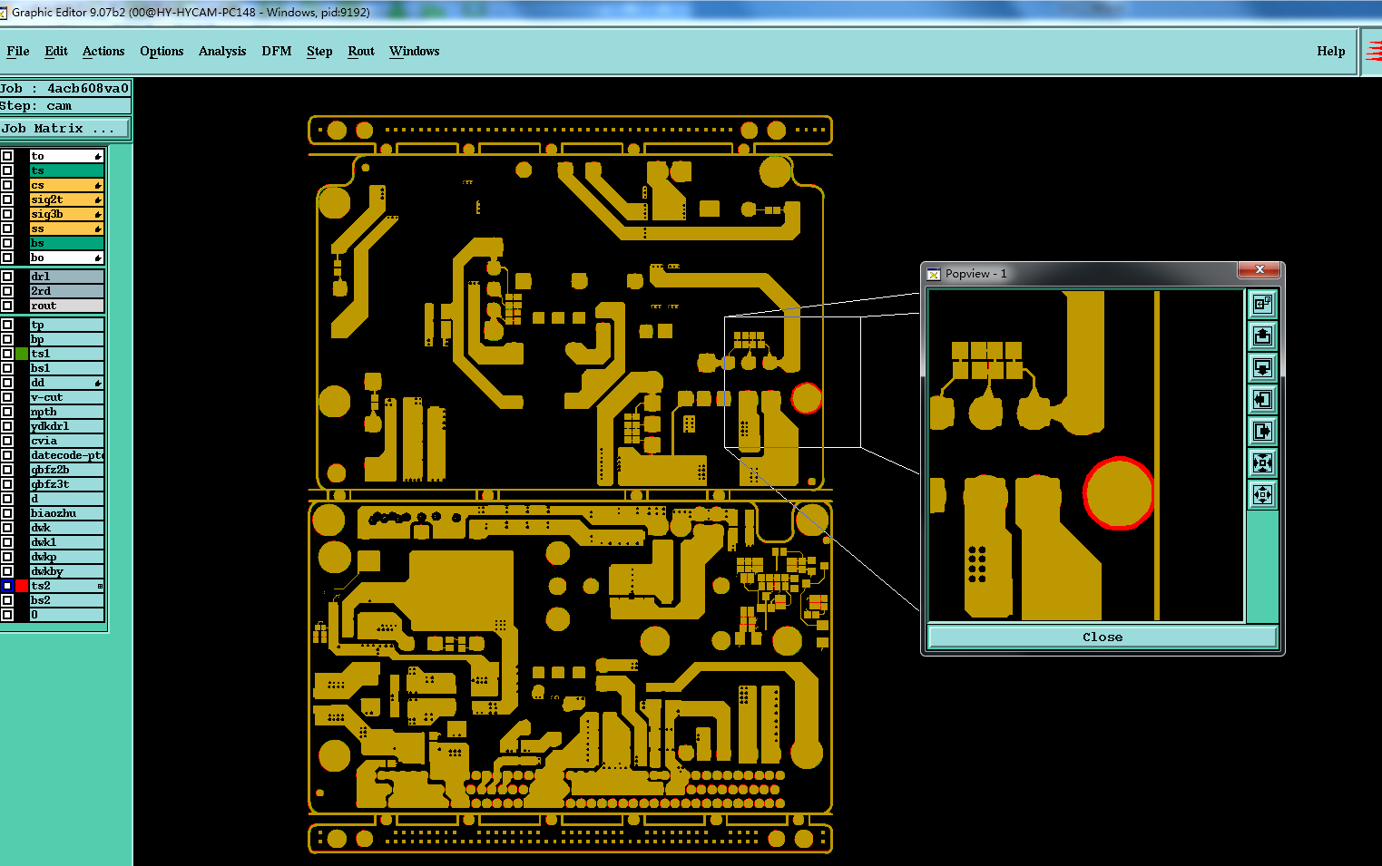Click the hand marker on layer 'cs'

click(98, 186)
